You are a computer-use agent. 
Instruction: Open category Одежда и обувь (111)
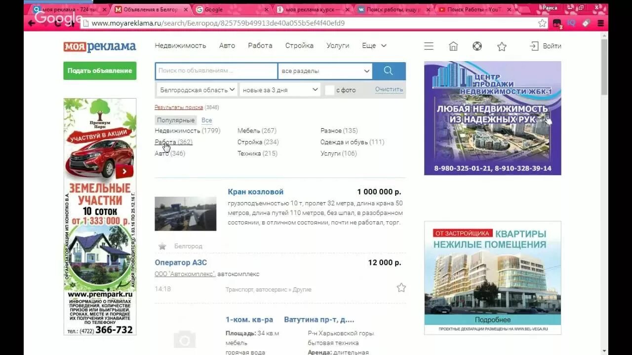(352, 142)
